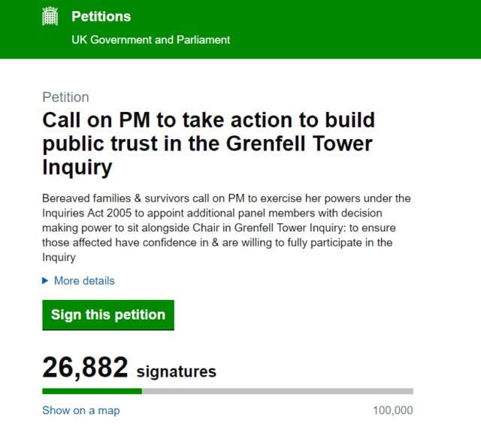Image resolution: width=481 pixels, height=436 pixels.
Task: Expand the More details disclosure triangle
Action: click(45, 280)
